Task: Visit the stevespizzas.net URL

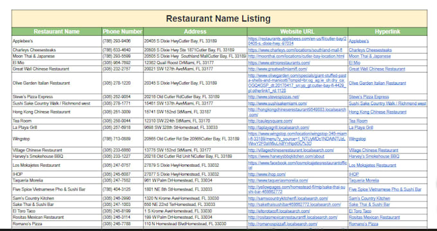Action: point(273,97)
